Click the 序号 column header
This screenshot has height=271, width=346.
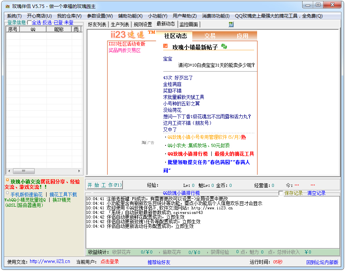[13, 29]
